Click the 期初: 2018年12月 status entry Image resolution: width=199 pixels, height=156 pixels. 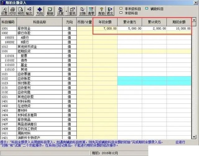pos(105,153)
